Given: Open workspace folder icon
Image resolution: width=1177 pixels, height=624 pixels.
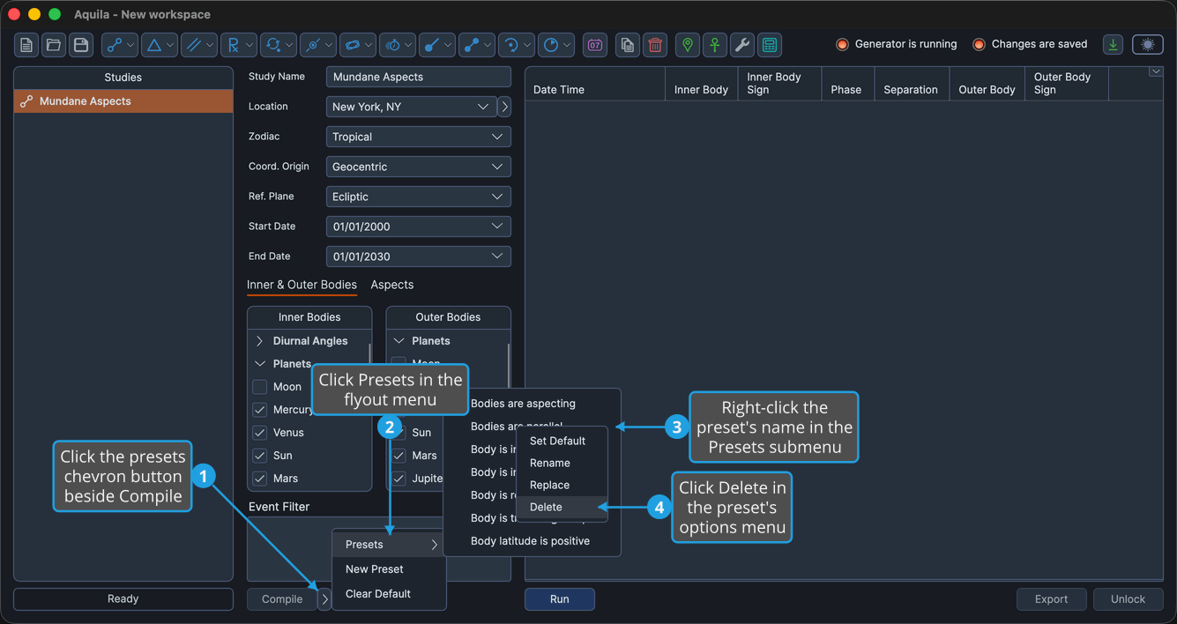Looking at the screenshot, I should click(x=54, y=45).
